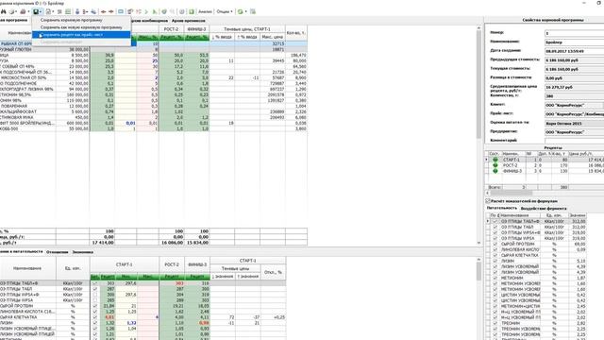Click the green refresh icon after Опции
This screenshot has height=340, width=604.
click(241, 11)
